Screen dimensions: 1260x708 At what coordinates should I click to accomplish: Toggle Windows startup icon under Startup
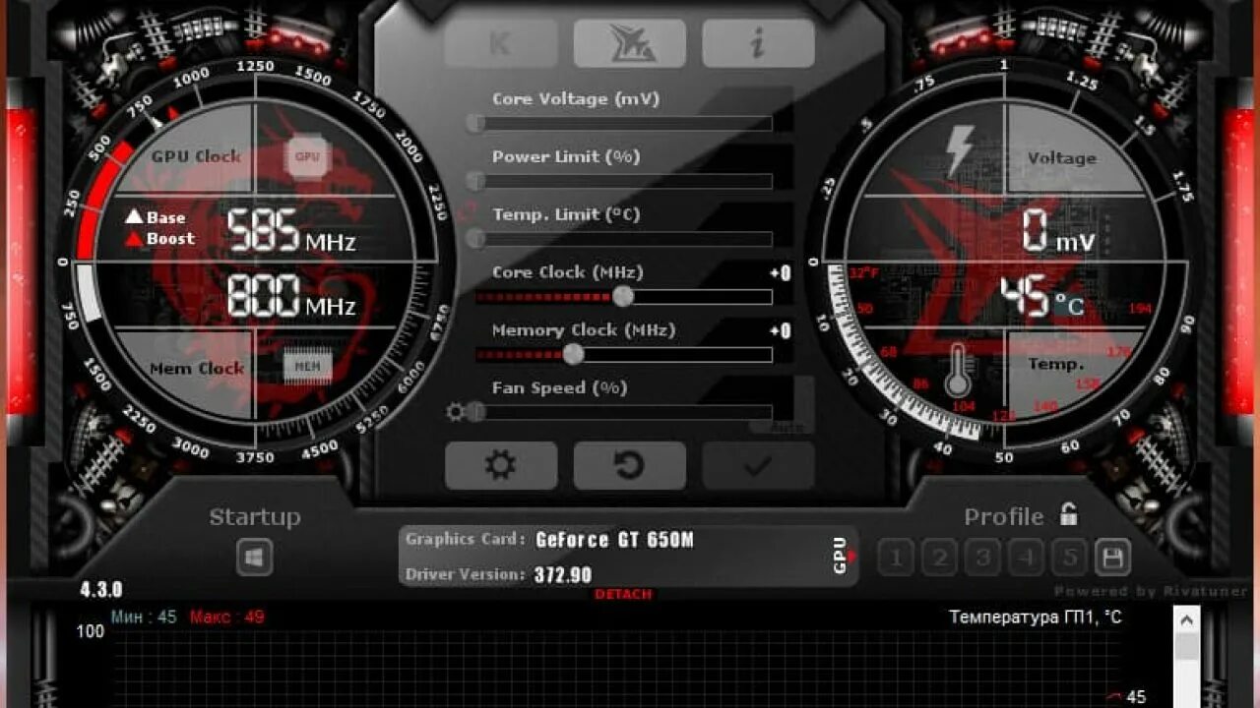[254, 559]
